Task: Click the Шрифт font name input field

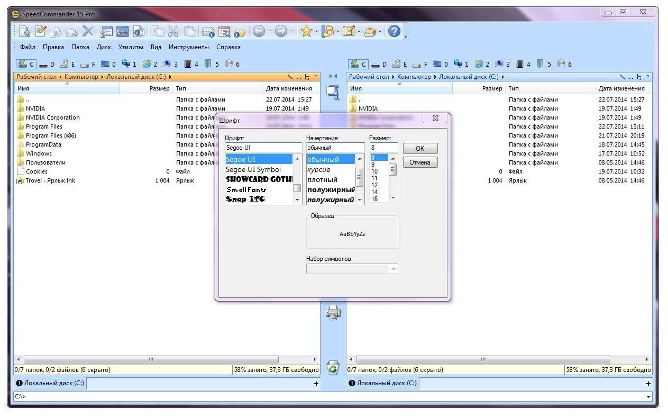Action: point(263,148)
